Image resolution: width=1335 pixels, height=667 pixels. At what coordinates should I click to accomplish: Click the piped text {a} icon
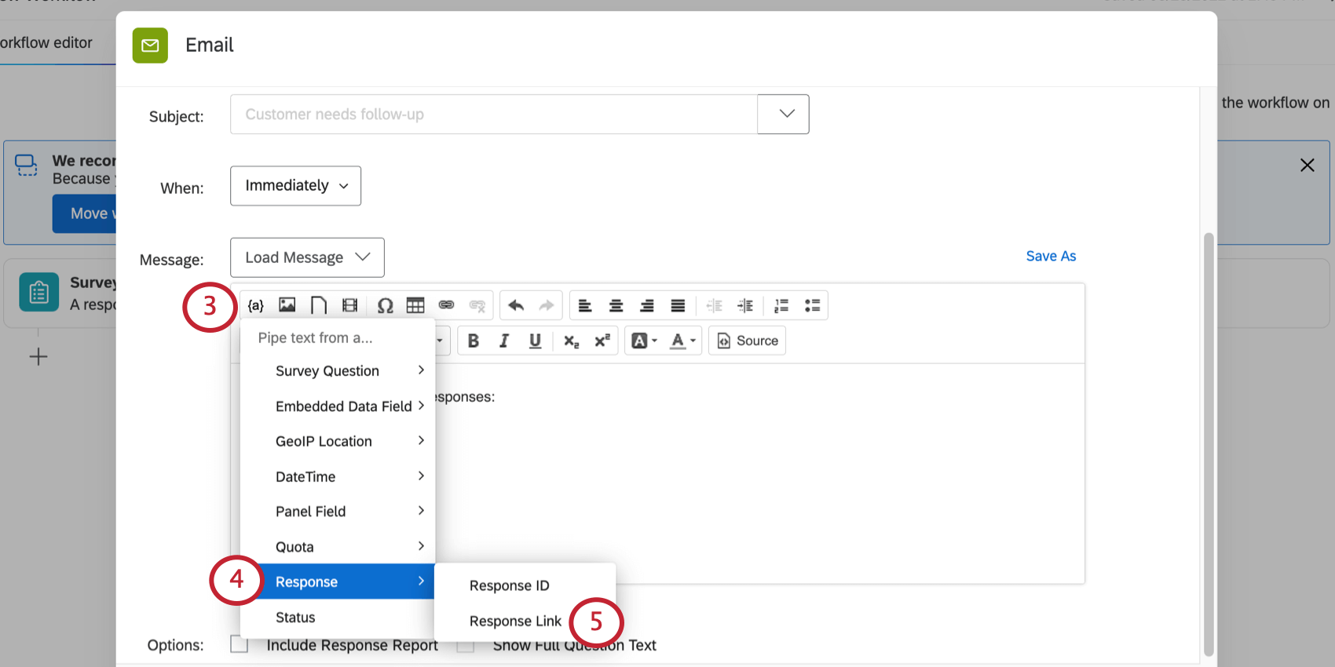point(256,305)
